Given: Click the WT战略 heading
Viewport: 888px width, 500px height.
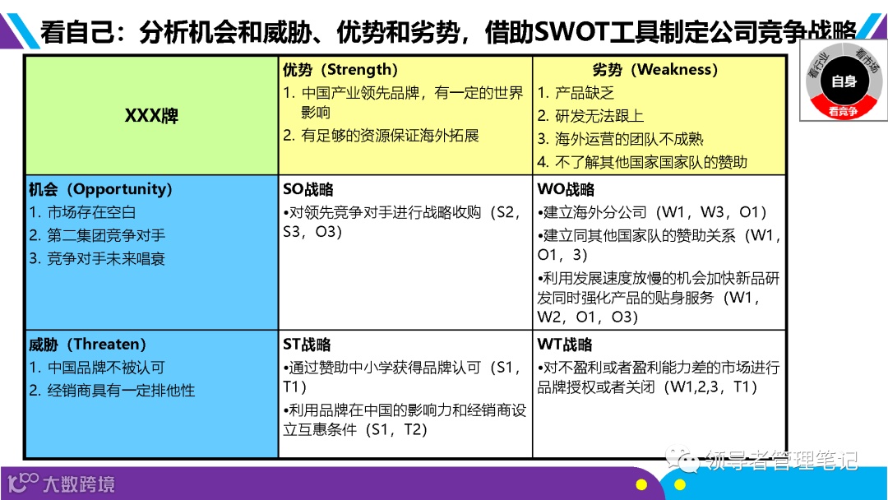Looking at the screenshot, I should pyautogui.click(x=565, y=345).
